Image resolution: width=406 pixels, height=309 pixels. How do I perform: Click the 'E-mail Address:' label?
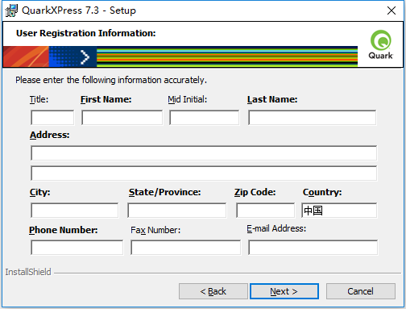276,228
